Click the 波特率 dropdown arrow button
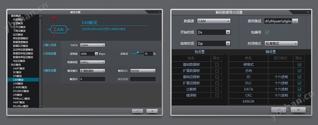318x125 pixels. point(96,54)
